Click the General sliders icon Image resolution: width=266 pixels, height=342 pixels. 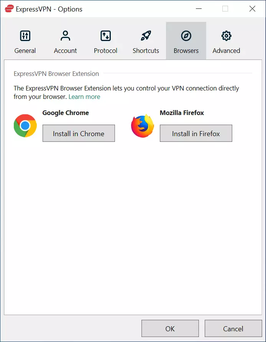[x=25, y=36]
